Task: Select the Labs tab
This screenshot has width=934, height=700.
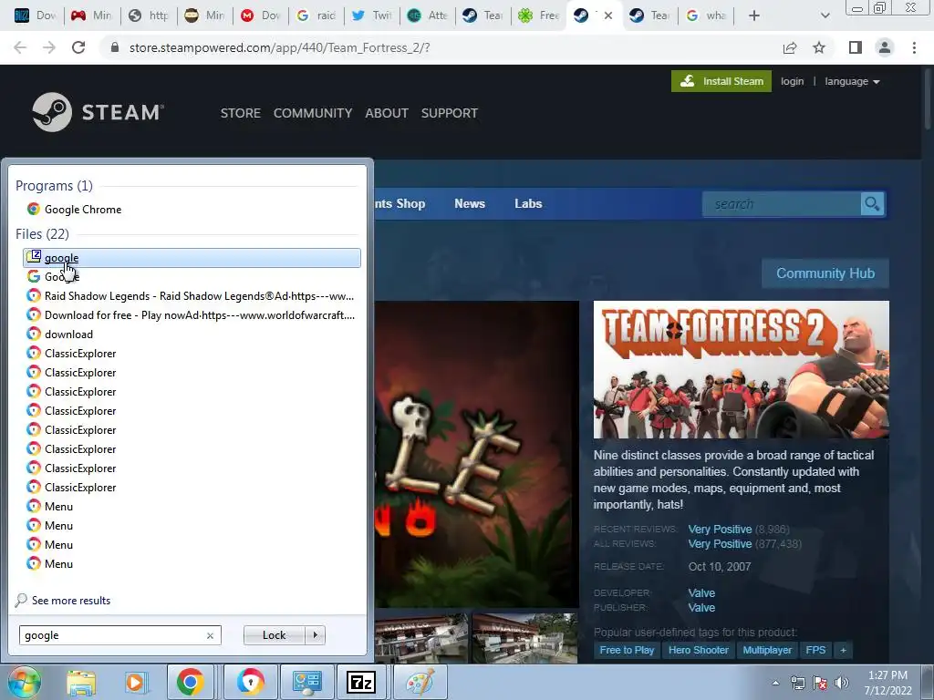Action: click(528, 203)
